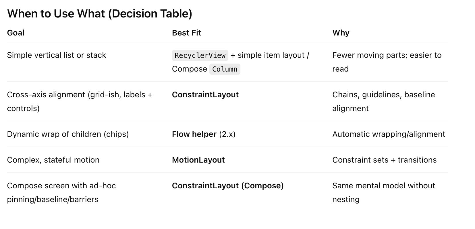Click the "When to Use What" heading

(99, 14)
